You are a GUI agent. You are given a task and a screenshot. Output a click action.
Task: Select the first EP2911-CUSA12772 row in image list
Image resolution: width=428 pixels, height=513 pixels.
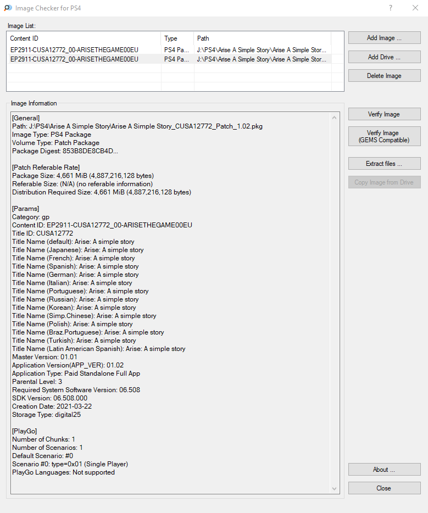[169, 50]
